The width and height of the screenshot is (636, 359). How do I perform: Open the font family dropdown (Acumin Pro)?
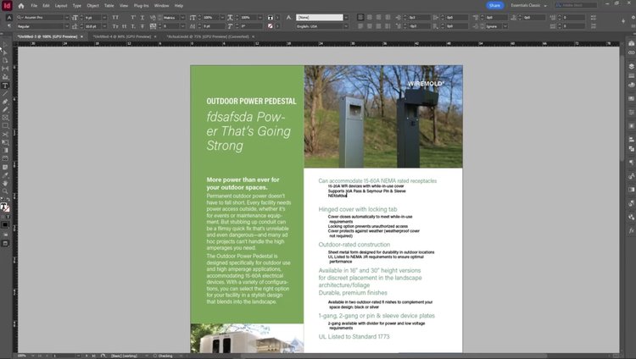click(x=66, y=18)
